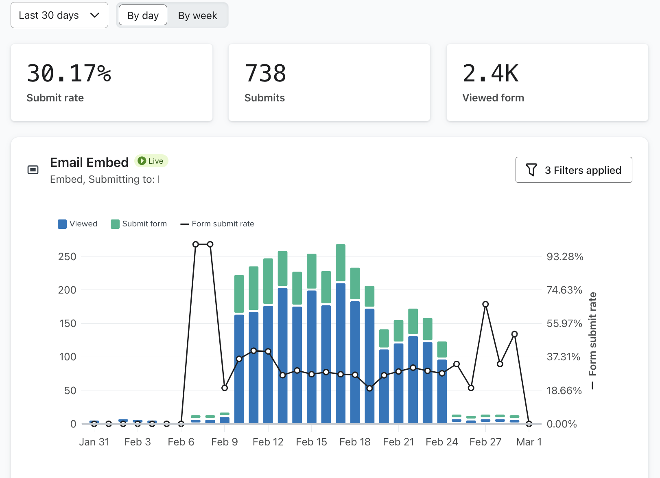The height and width of the screenshot is (478, 660).
Task: Click the Mar 1 submit rate data point
Action: click(529, 424)
